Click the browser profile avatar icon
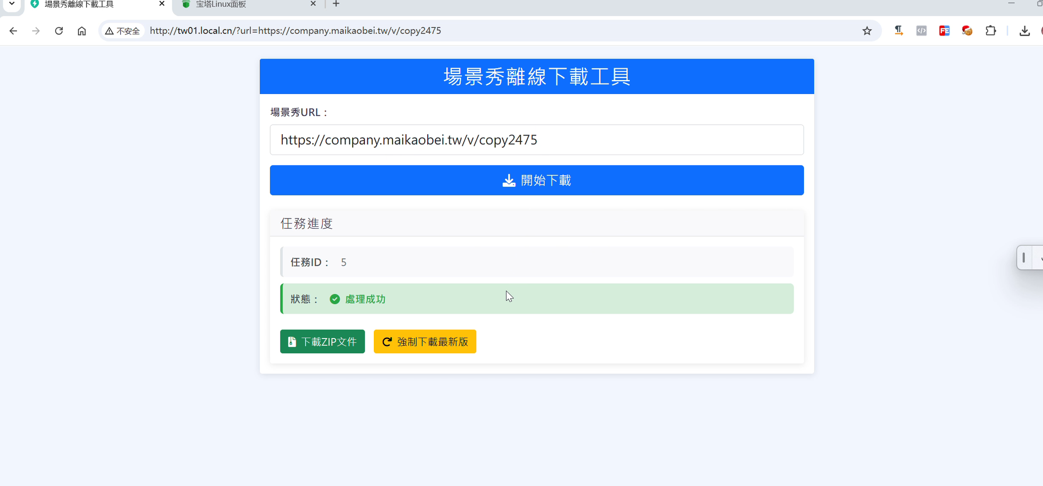1043x486 pixels. 1041,31
